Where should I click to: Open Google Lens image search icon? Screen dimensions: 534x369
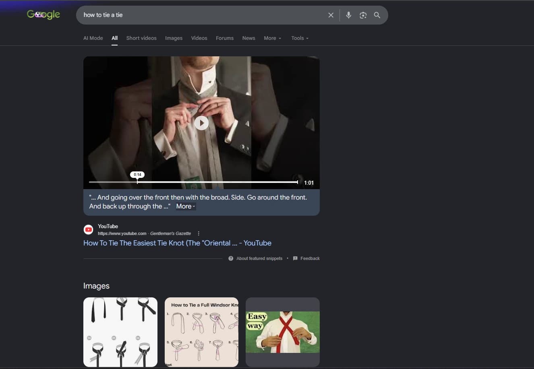[x=363, y=15]
